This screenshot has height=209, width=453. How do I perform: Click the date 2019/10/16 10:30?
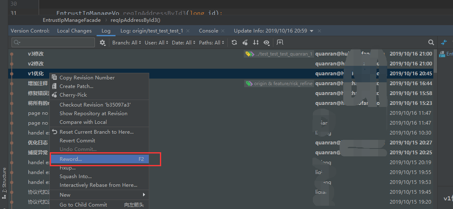pyautogui.click(x=411, y=133)
